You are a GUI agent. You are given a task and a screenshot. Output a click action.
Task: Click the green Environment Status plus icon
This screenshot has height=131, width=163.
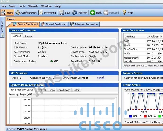click(x=52, y=61)
